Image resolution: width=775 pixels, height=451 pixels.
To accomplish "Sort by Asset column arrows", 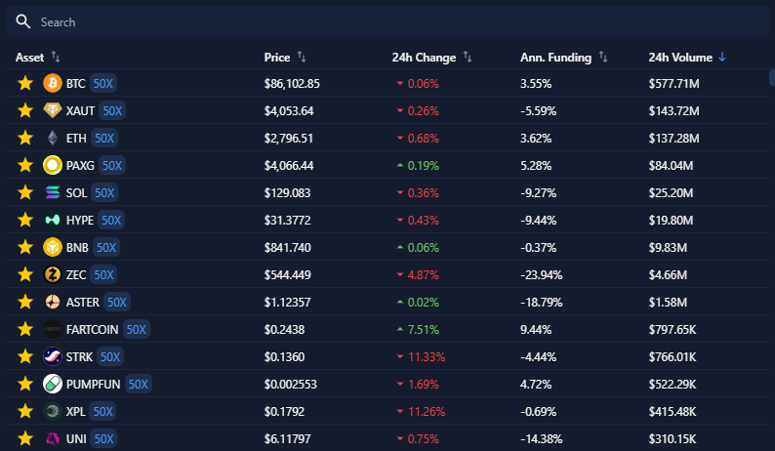I will click(x=56, y=58).
